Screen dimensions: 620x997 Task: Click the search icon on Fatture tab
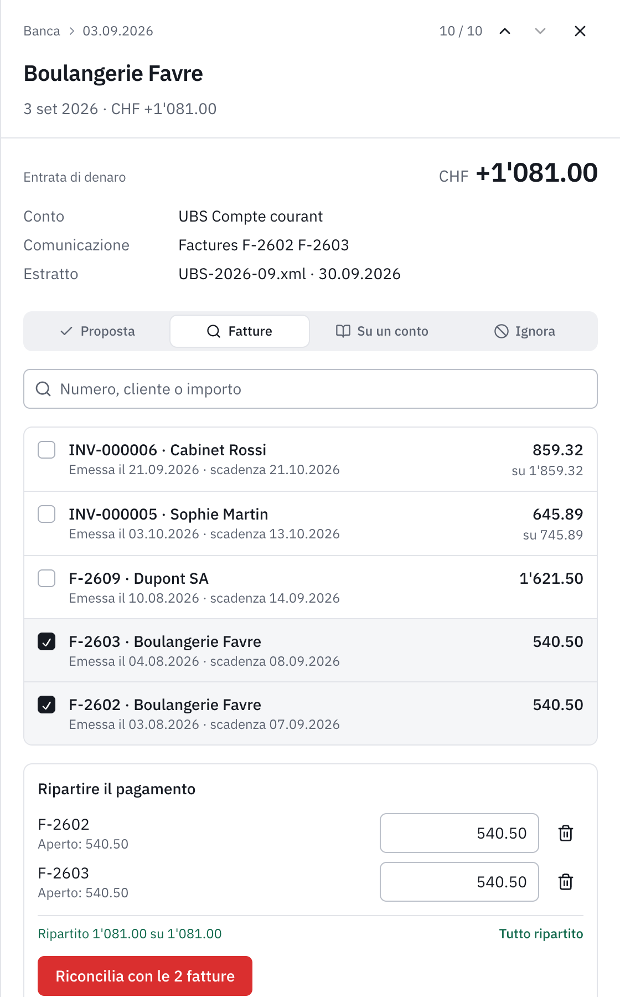click(x=214, y=331)
